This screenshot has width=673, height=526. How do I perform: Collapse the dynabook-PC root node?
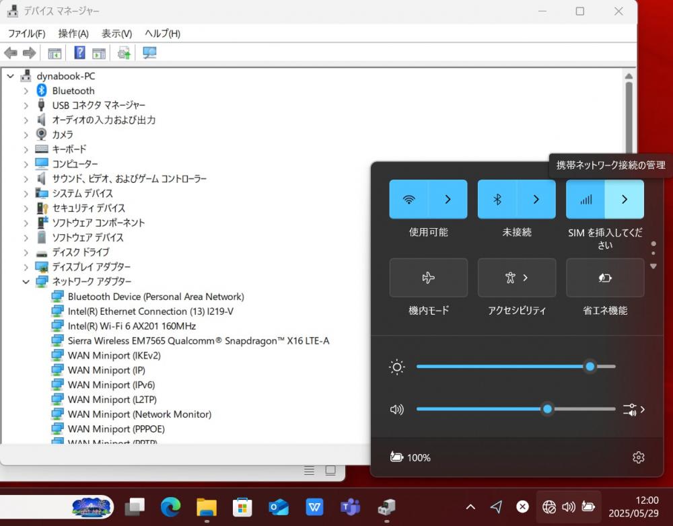pos(10,77)
